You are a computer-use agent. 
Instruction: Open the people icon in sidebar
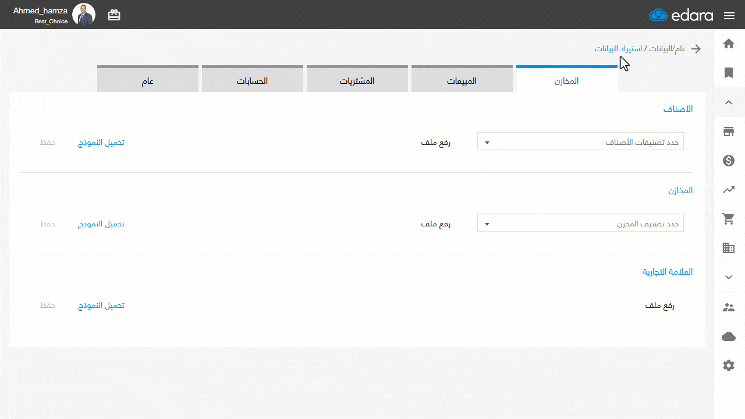coord(729,307)
